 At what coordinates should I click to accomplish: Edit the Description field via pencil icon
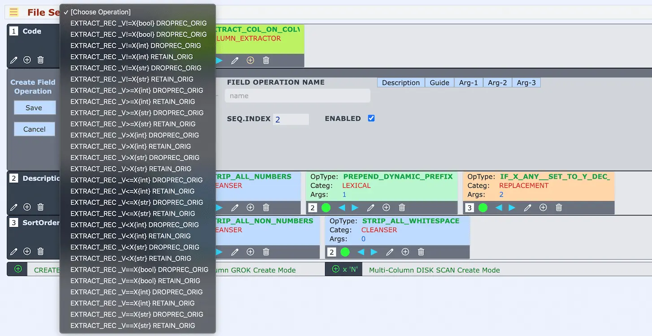pos(14,207)
